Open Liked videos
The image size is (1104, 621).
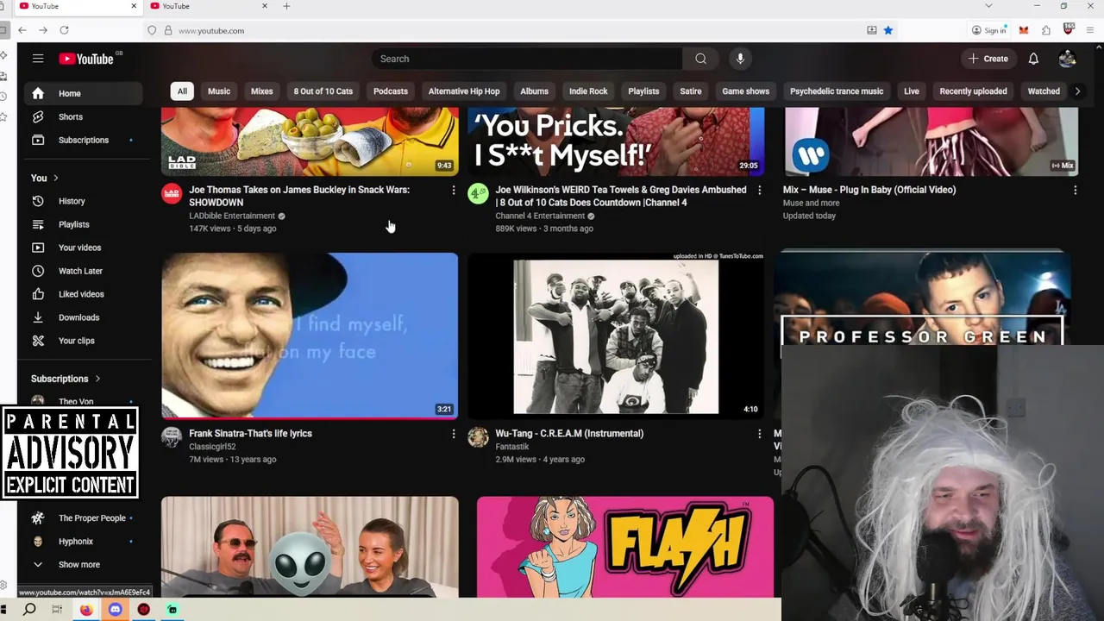click(81, 294)
